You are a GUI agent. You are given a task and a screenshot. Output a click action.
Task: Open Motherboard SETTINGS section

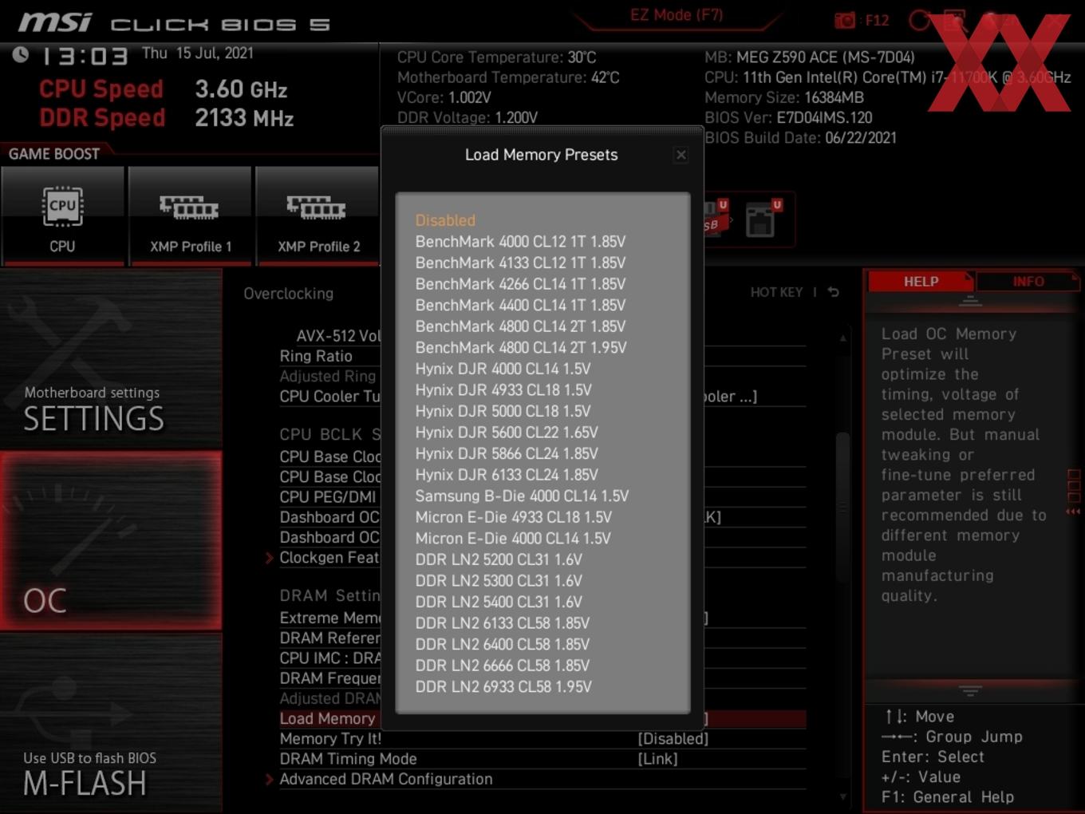(x=111, y=358)
